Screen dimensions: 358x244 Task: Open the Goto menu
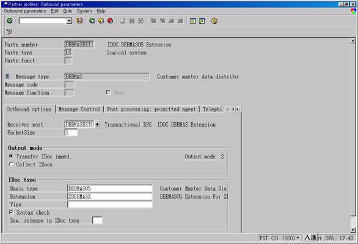(x=67, y=11)
